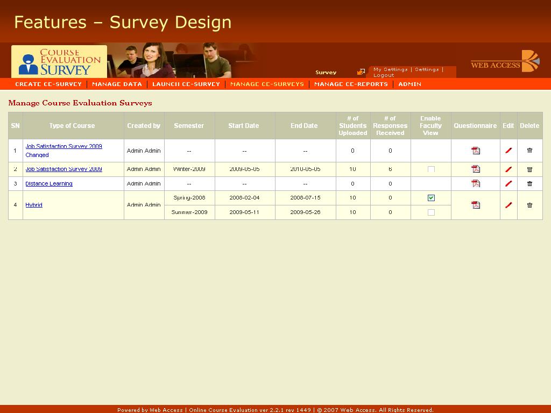Click the orange arrow icon beside Survey
The image size is (551, 413).
tap(361, 72)
